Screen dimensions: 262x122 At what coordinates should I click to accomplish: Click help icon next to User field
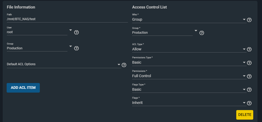click(76, 32)
